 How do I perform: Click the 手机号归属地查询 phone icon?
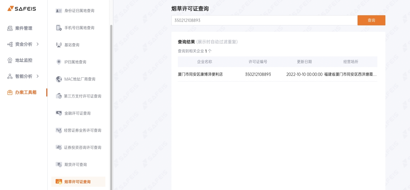59,28
